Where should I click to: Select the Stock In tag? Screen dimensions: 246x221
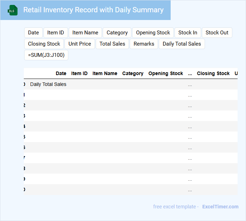coord(187,33)
